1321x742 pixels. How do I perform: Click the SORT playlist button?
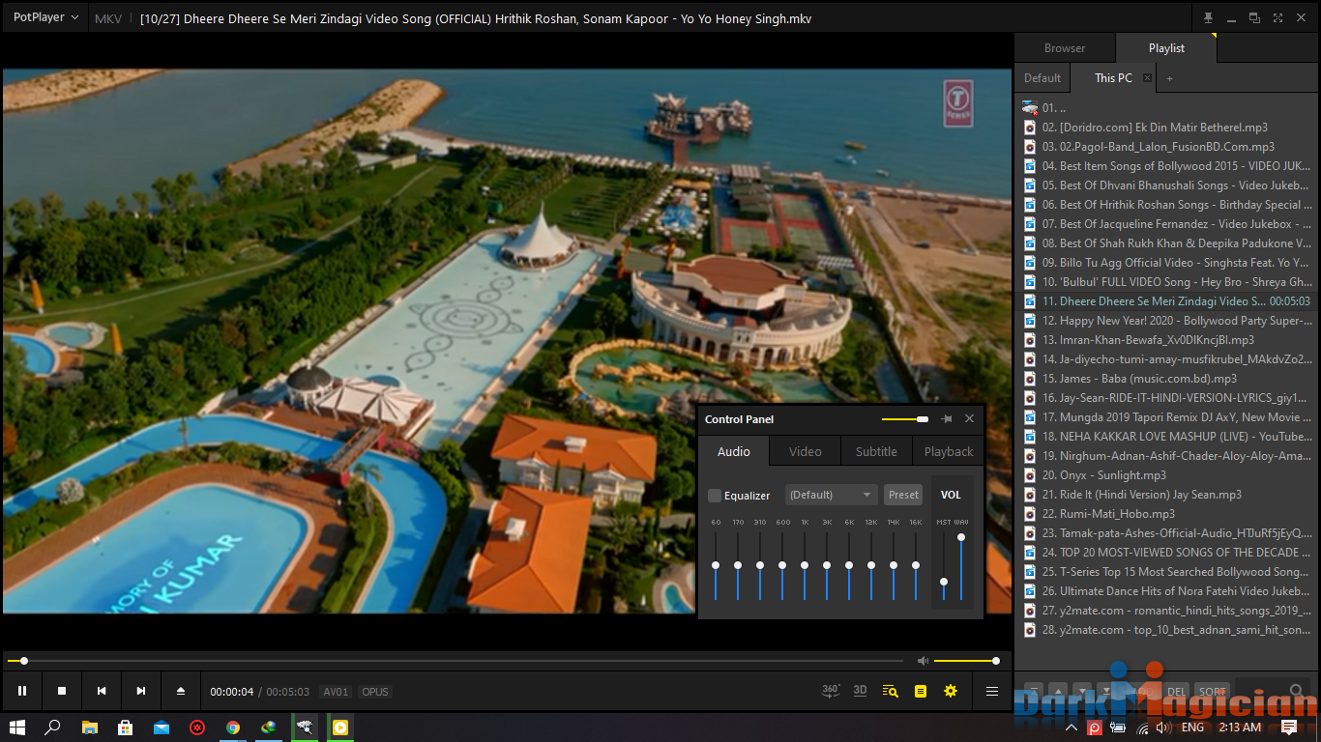coord(1212,691)
